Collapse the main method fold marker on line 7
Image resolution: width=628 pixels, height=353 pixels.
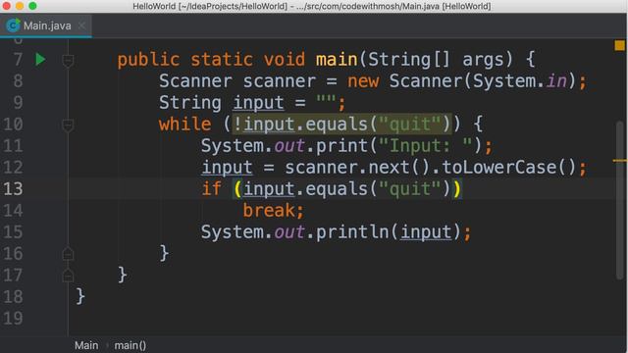[68, 61]
